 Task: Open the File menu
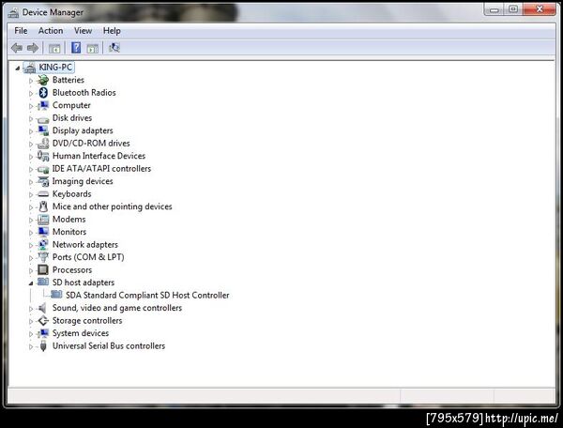(x=21, y=31)
